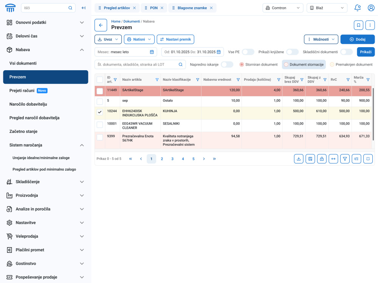Open Vsi dokumenti menu item

[46, 63]
